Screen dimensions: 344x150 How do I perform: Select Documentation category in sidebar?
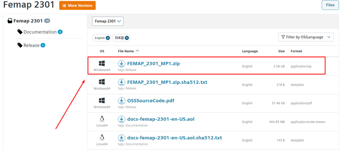point(40,32)
